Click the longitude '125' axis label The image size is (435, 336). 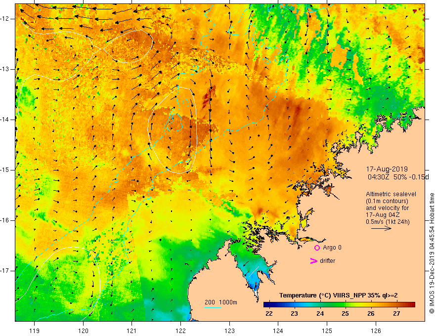pyautogui.click(x=327, y=331)
